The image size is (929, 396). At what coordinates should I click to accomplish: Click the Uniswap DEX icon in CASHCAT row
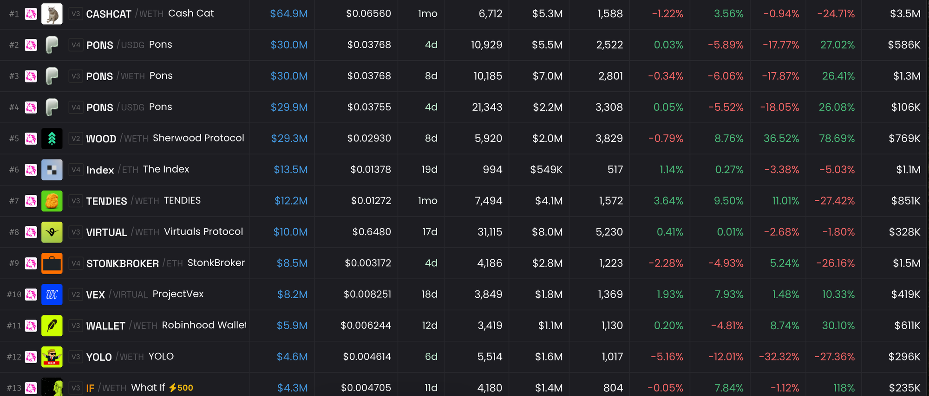(x=31, y=14)
